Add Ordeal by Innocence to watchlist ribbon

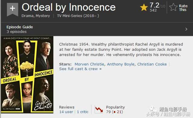pos(12,9)
